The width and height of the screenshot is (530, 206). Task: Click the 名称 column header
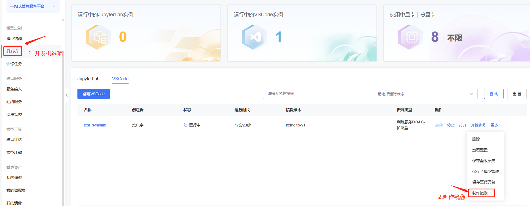[88, 110]
